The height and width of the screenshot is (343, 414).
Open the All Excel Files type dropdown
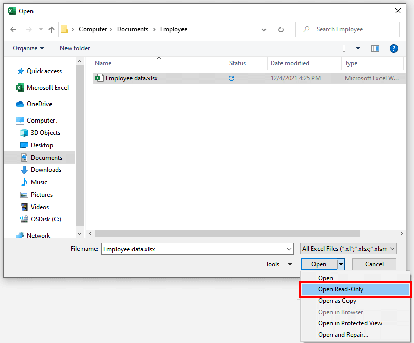pos(348,248)
